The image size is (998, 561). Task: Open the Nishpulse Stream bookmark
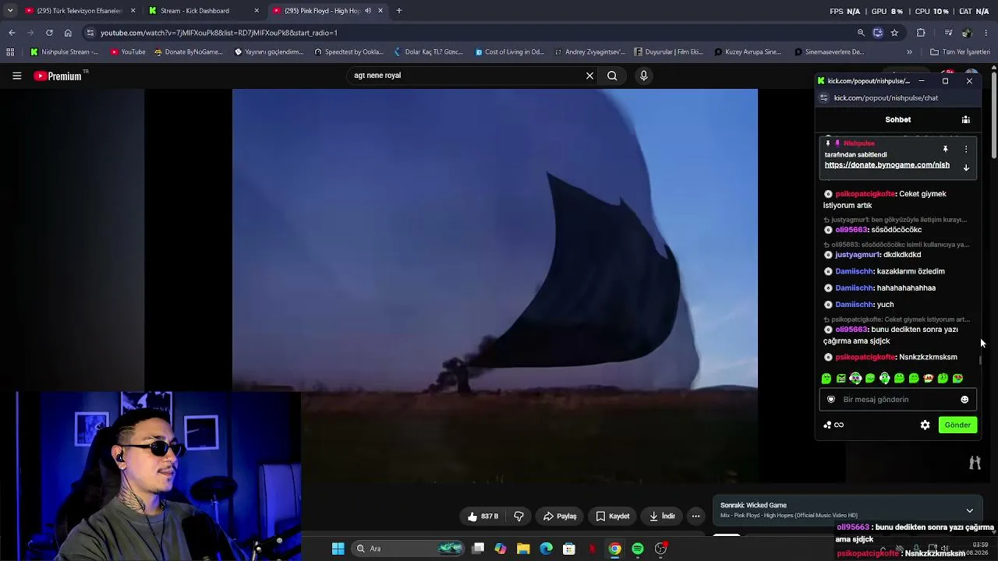(x=64, y=52)
